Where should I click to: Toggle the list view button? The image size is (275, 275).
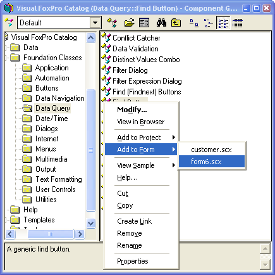(x=223, y=23)
